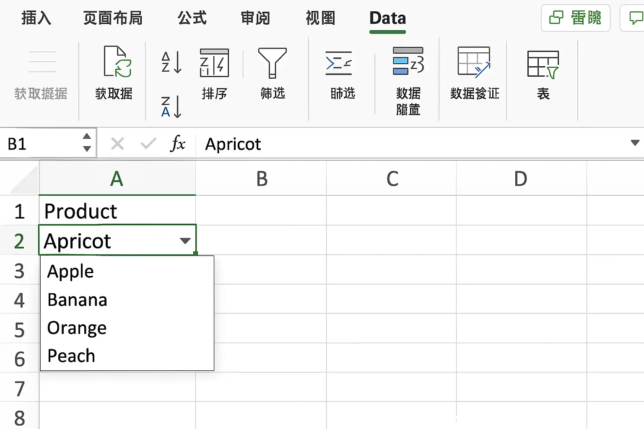Open the Name Box stepper arrows
This screenshot has width=644, height=429.
coord(87,142)
